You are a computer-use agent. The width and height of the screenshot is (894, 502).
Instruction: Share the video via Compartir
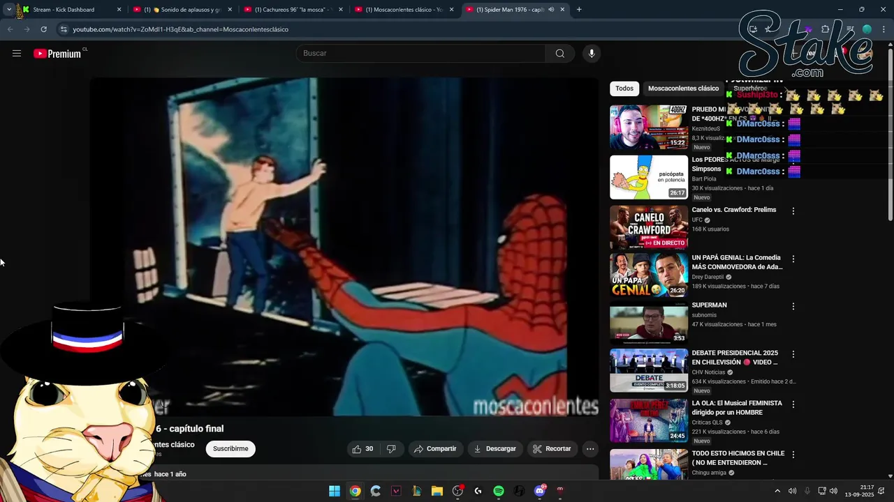pyautogui.click(x=434, y=449)
